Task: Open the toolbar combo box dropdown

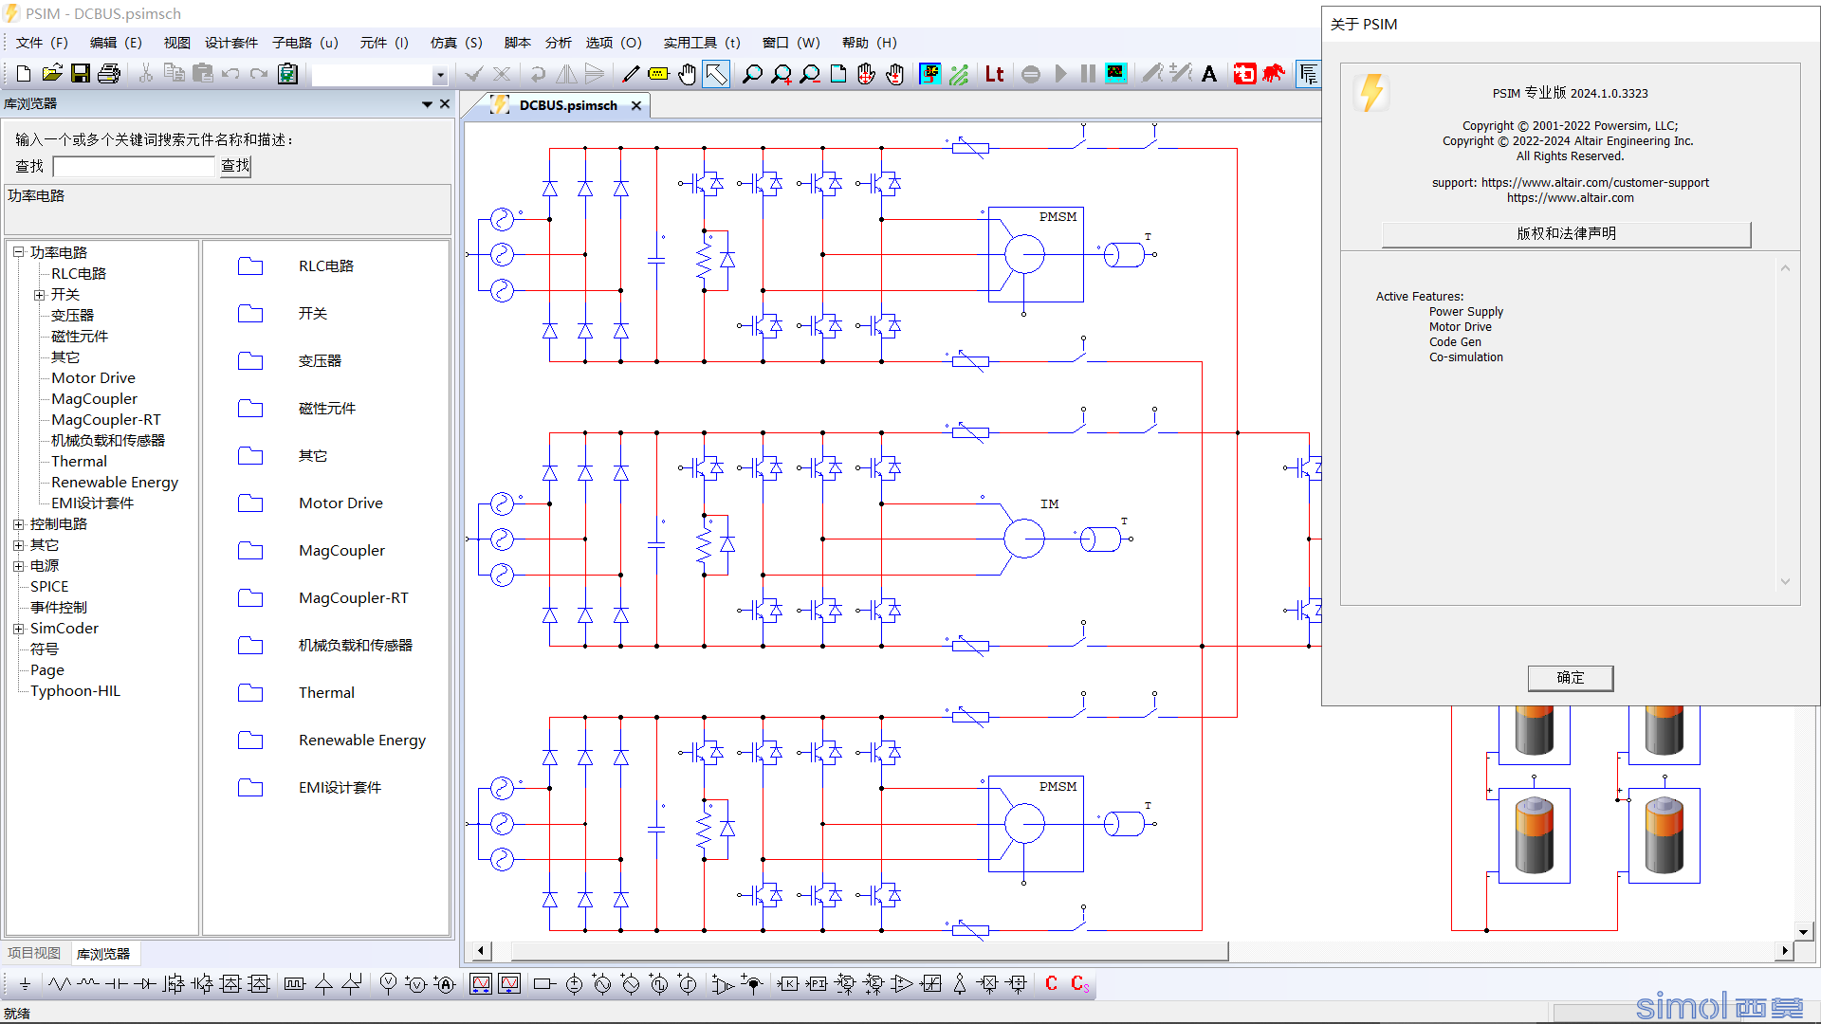Action: coord(440,75)
